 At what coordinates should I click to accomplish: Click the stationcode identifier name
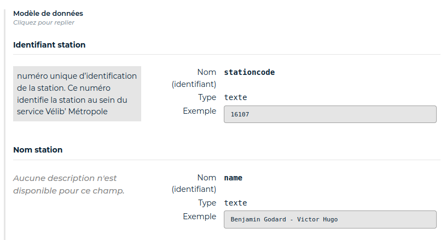[x=249, y=72]
